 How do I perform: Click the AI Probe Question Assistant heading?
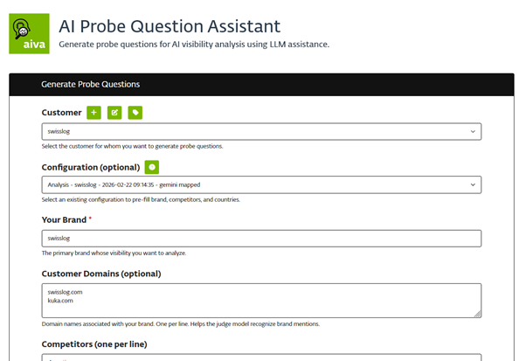pyautogui.click(x=170, y=24)
